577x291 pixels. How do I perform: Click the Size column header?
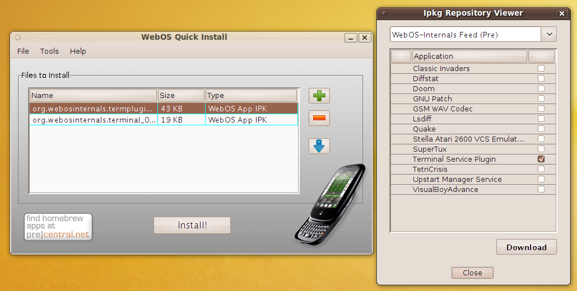tap(181, 96)
